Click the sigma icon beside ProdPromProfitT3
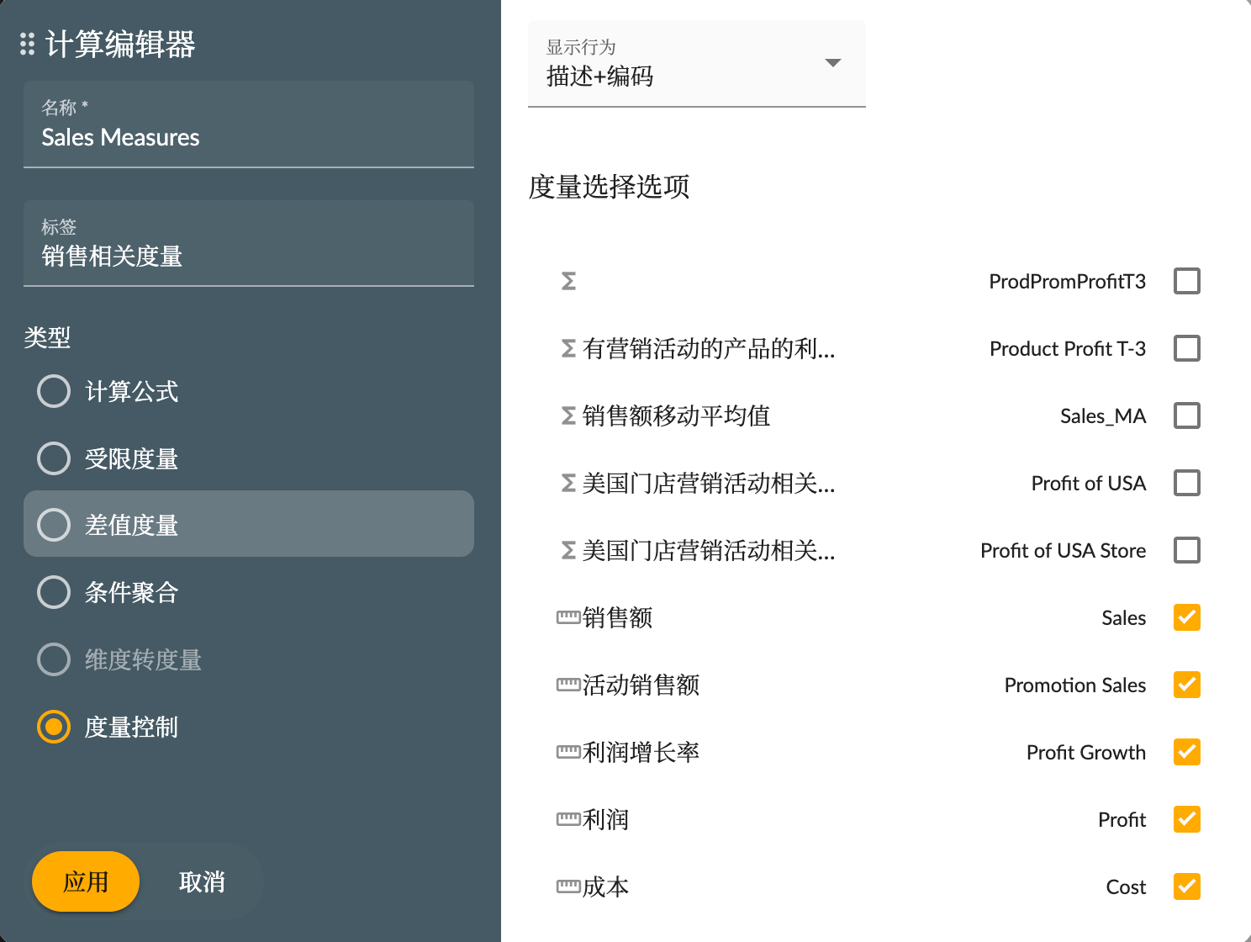 pos(567,281)
